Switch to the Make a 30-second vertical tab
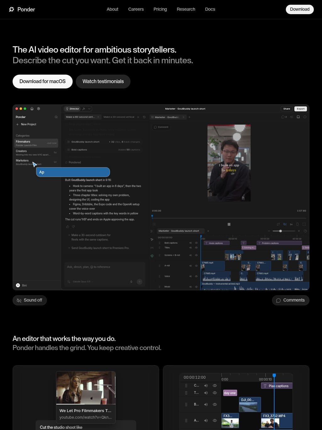 coord(119,117)
